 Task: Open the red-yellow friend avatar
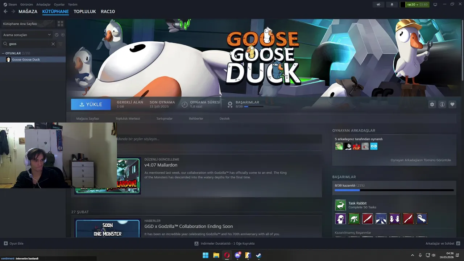[356, 146]
